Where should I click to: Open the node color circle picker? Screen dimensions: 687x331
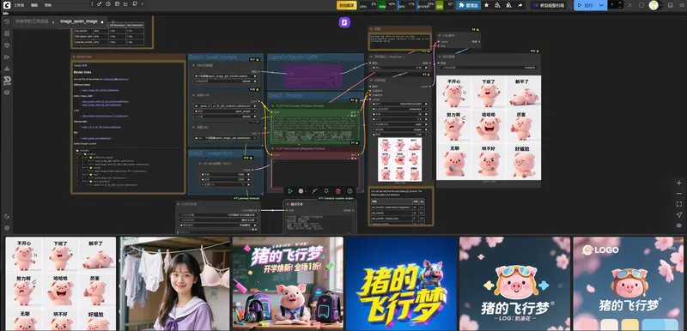click(302, 191)
